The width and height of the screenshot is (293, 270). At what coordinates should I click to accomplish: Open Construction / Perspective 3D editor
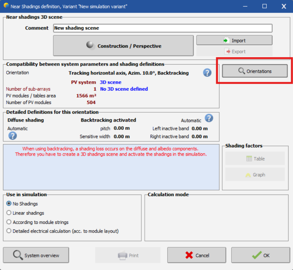(123, 46)
